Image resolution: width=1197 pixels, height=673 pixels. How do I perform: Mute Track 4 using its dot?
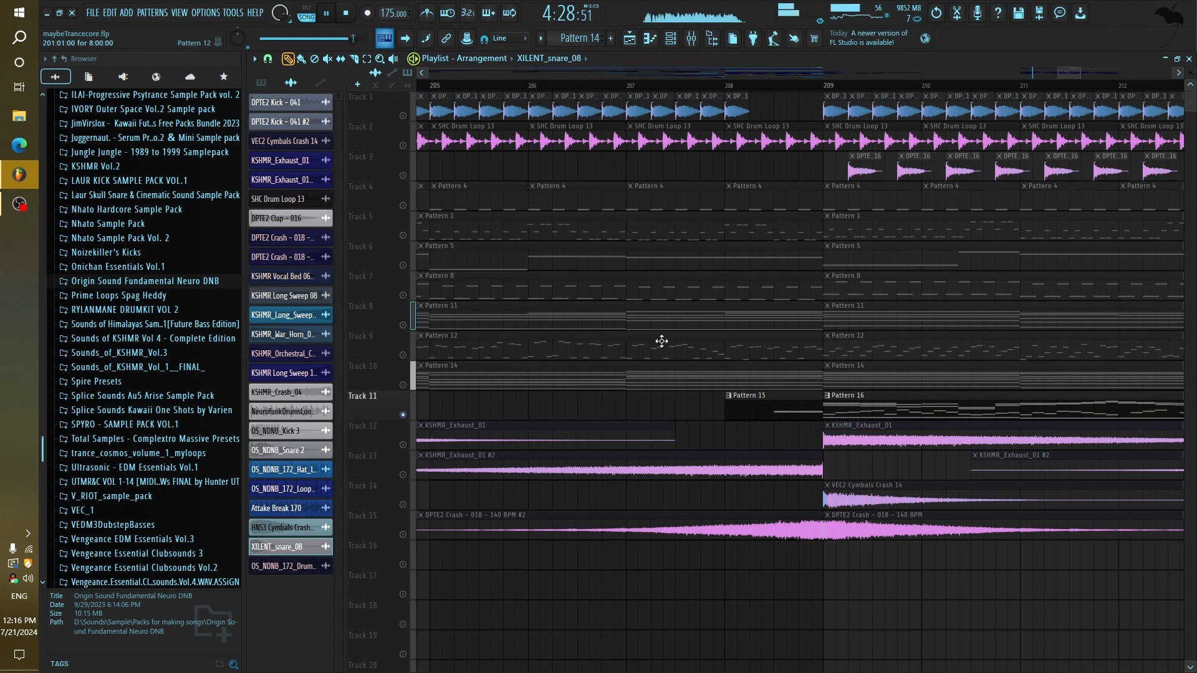point(403,206)
